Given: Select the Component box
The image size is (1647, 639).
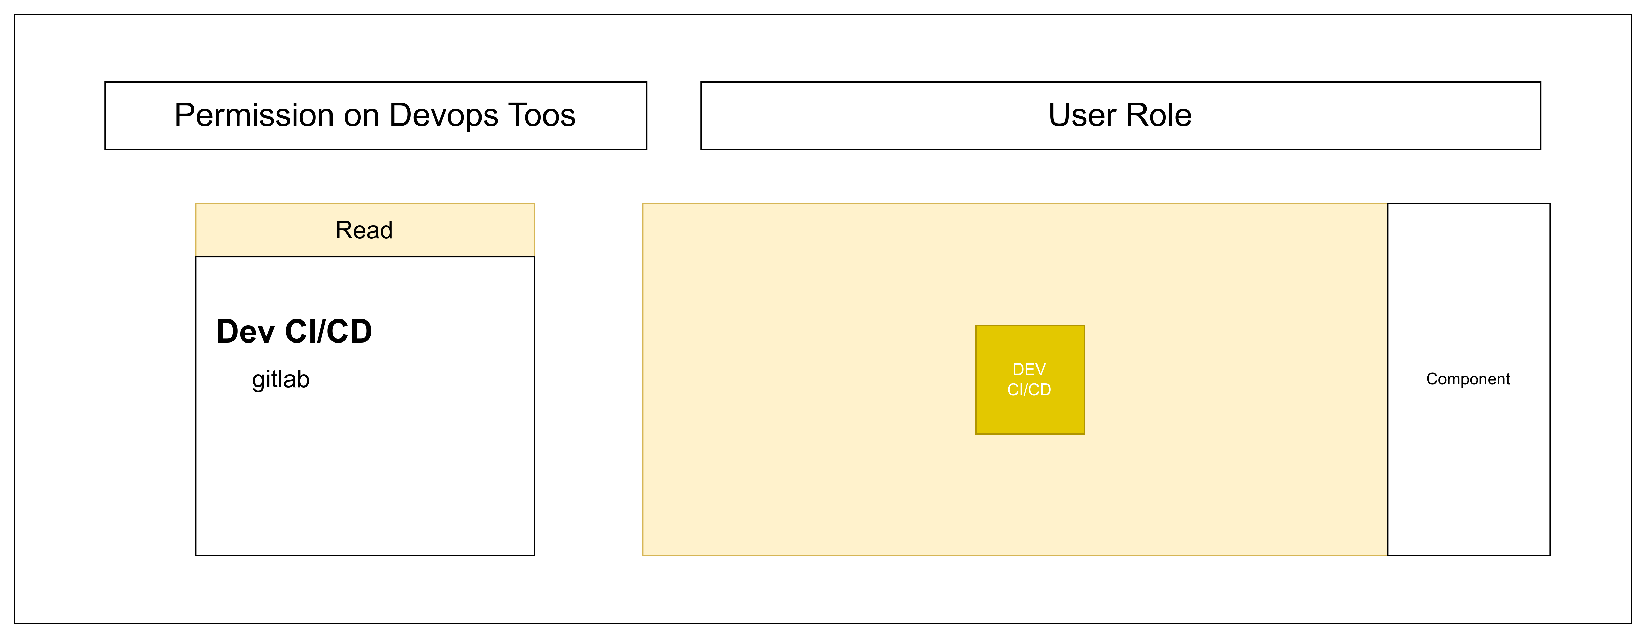Looking at the screenshot, I should [1469, 379].
